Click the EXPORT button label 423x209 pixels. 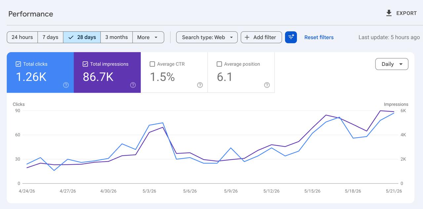[406, 13]
